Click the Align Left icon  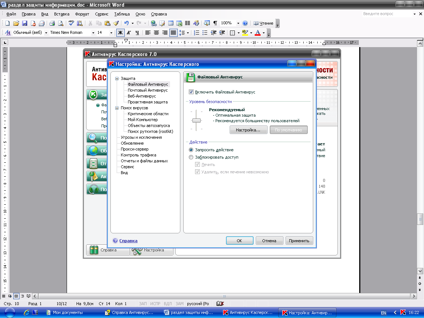tap(148, 33)
